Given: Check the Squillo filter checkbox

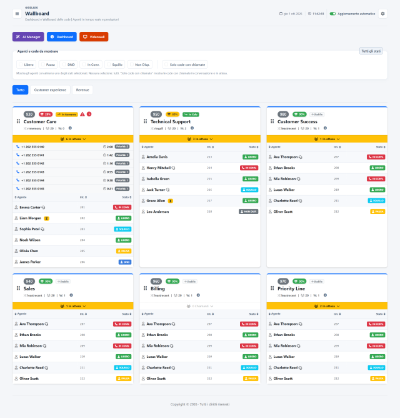Looking at the screenshot, I should (109, 64).
